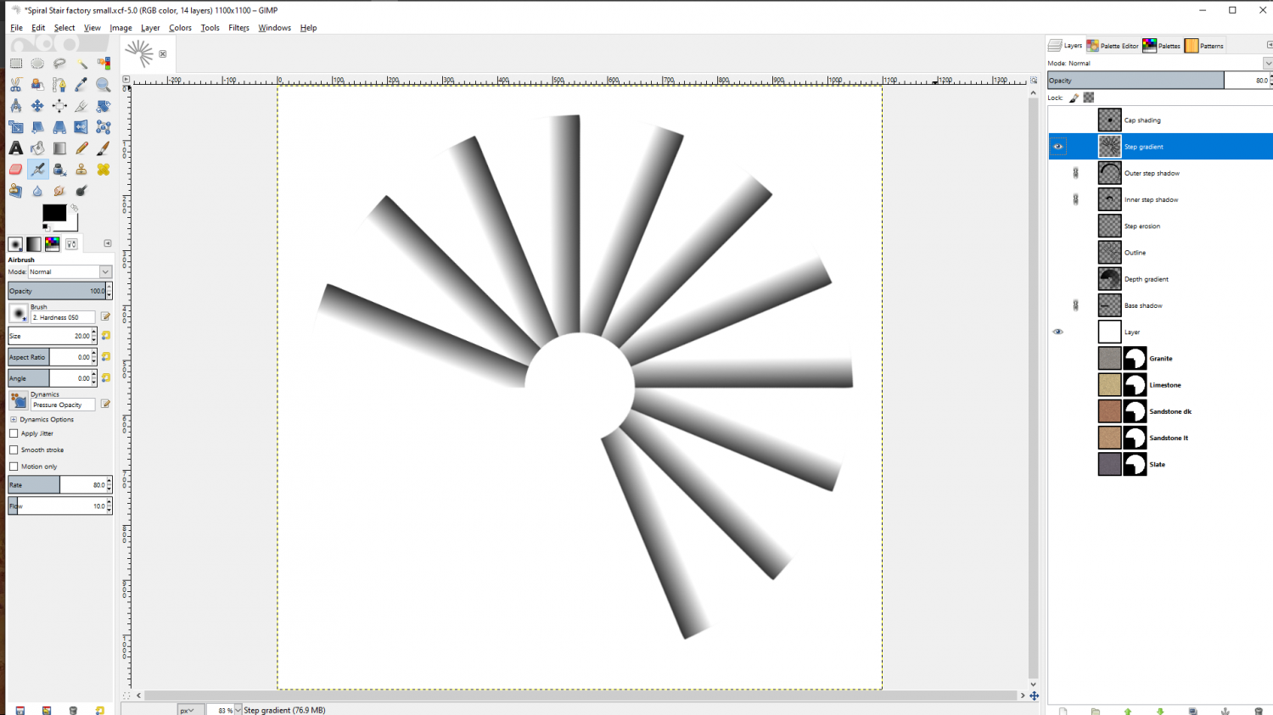The width and height of the screenshot is (1273, 715).
Task: Select the Heal bandage tool
Action: tap(104, 170)
